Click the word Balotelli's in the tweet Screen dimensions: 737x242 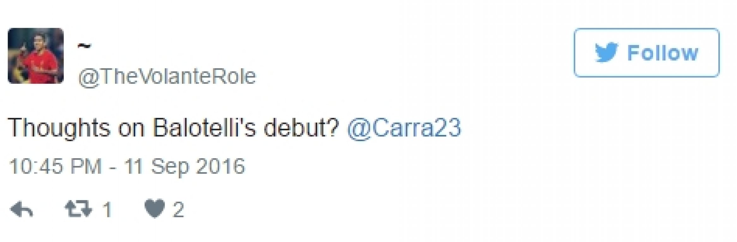coord(204,128)
